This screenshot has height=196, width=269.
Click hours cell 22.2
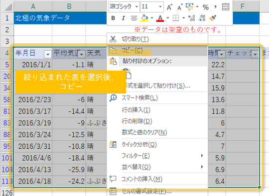click(x=217, y=65)
